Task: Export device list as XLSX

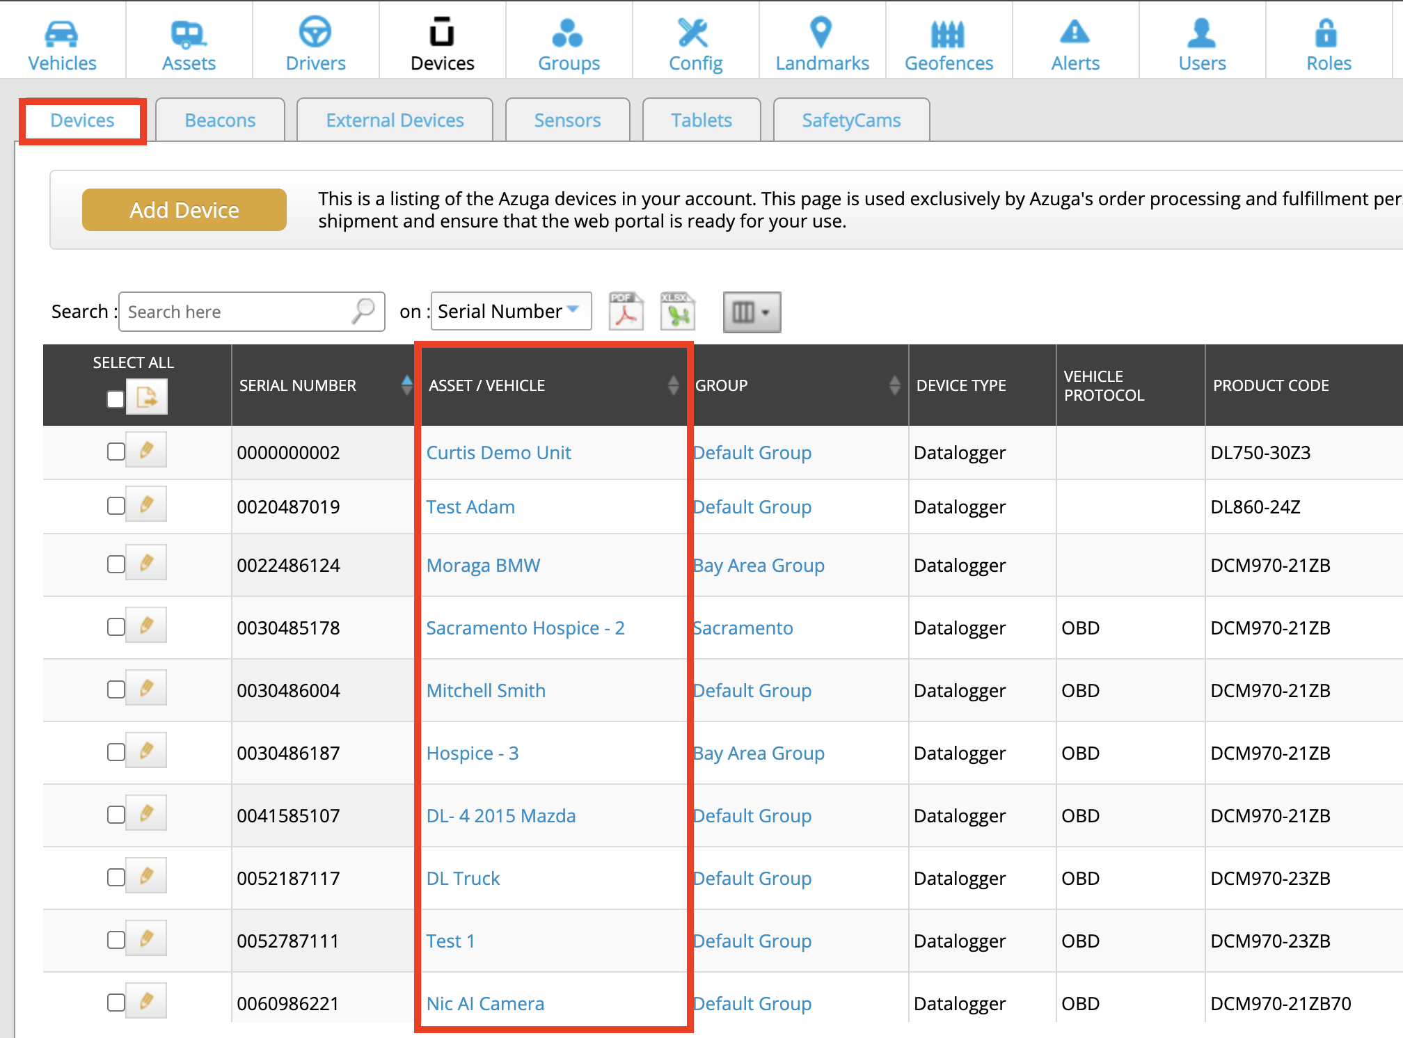Action: pyautogui.click(x=678, y=312)
